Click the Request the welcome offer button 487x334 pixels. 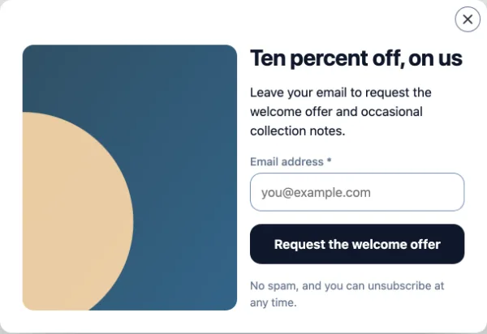357,244
